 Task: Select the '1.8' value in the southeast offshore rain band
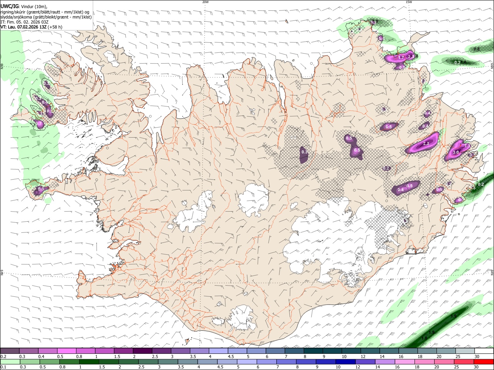pos(424,338)
